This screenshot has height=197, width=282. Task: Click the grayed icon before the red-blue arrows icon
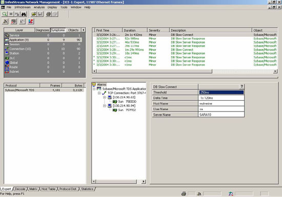pyautogui.click(x=22, y=21)
